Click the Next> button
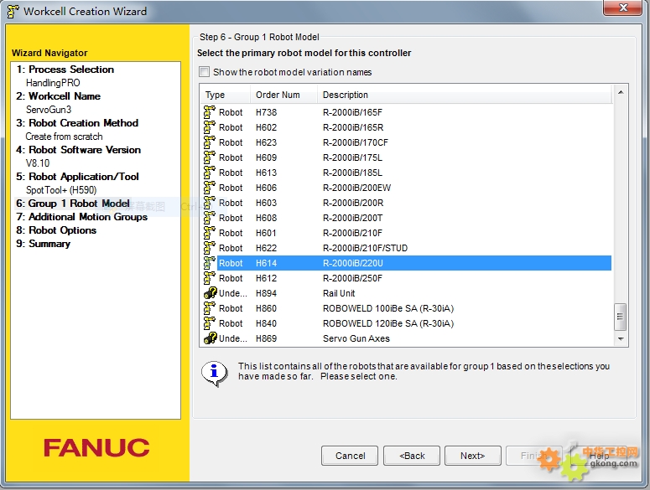Image resolution: width=650 pixels, height=490 pixels. tap(472, 456)
